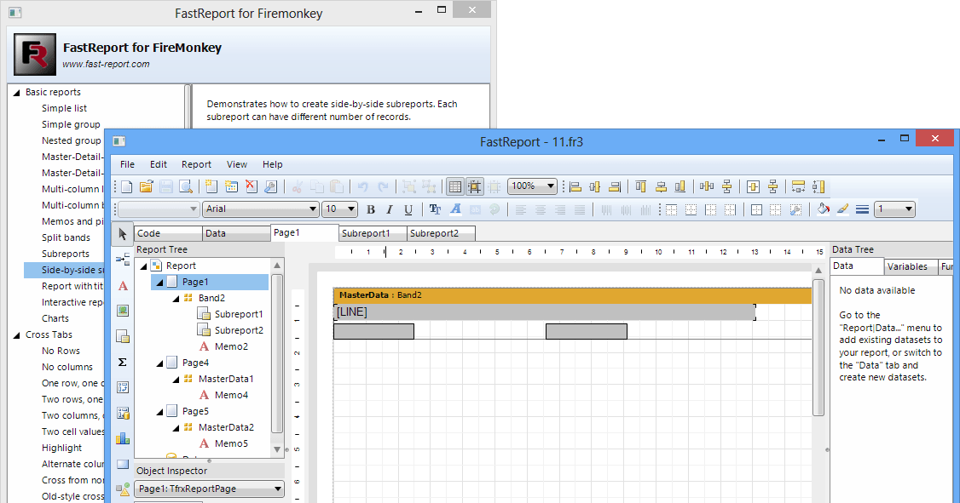Select the Side-by-side subreports demo entry

click(68, 269)
